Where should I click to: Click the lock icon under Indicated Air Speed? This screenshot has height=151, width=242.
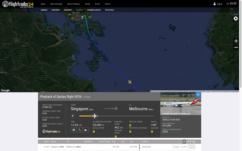(130, 131)
